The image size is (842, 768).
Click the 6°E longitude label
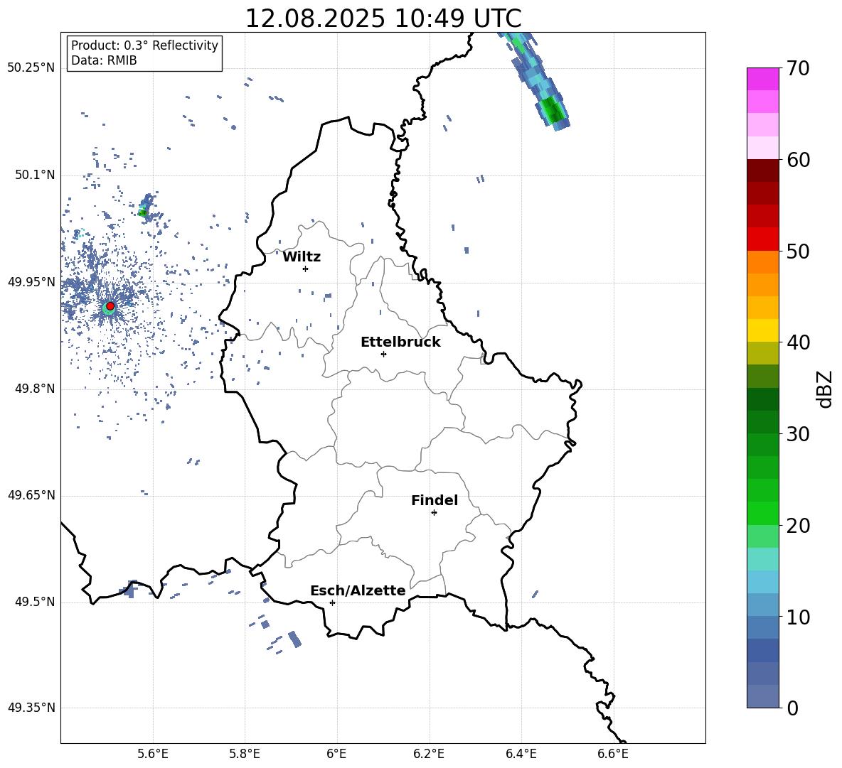coord(337,754)
